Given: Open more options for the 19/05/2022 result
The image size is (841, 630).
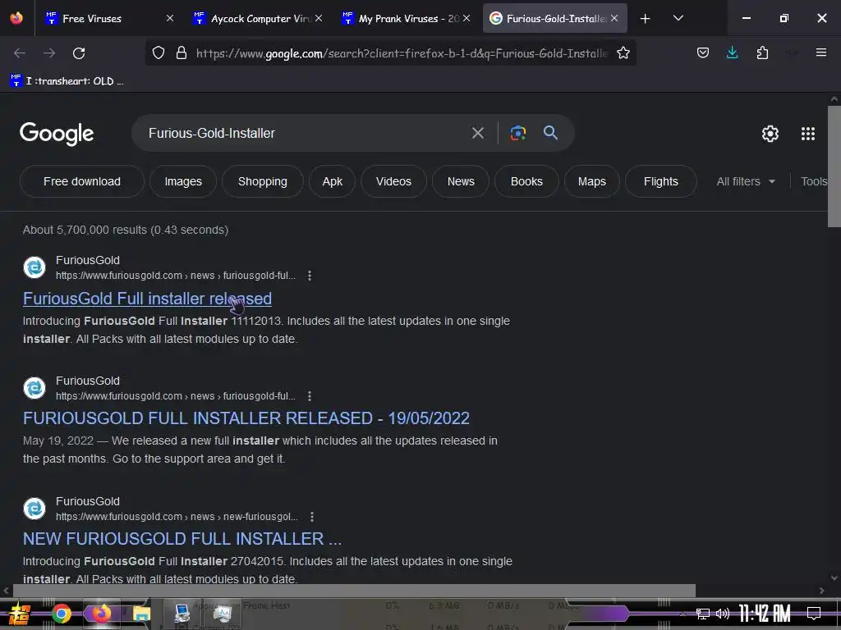Looking at the screenshot, I should (x=310, y=396).
